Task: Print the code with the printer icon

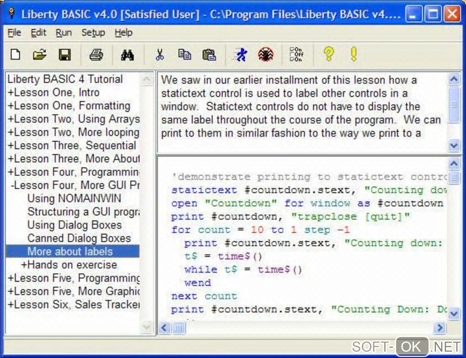Action: 96,55
